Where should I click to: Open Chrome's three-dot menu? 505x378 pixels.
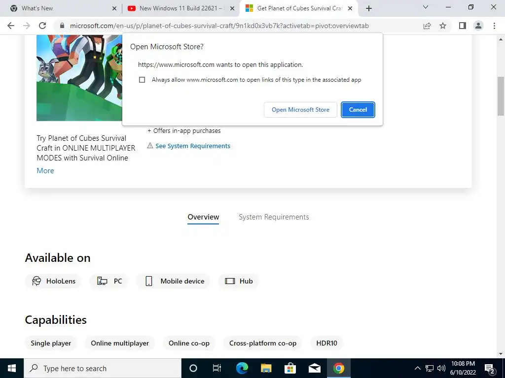(494, 26)
